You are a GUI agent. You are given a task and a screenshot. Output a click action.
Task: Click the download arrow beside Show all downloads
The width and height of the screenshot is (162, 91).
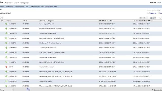click(153, 90)
